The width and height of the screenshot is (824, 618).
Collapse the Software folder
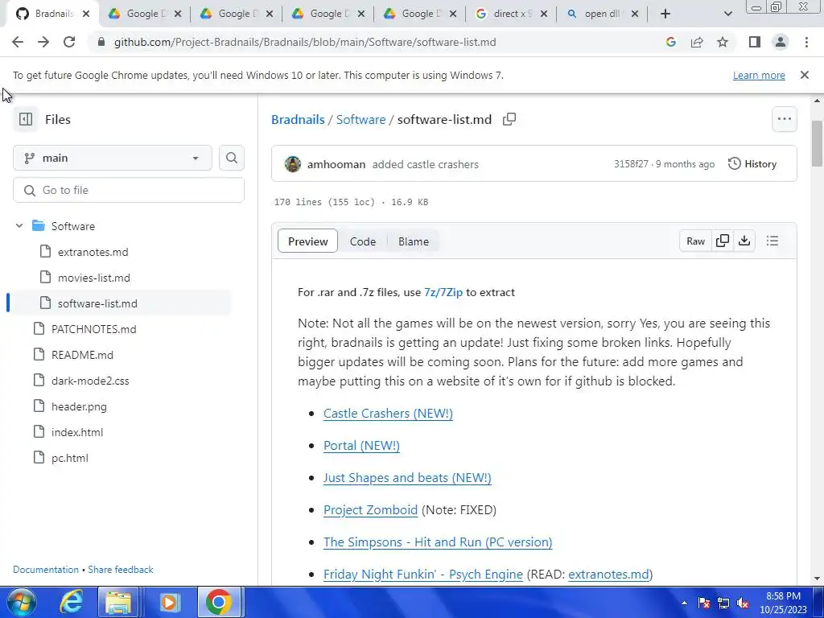19,226
